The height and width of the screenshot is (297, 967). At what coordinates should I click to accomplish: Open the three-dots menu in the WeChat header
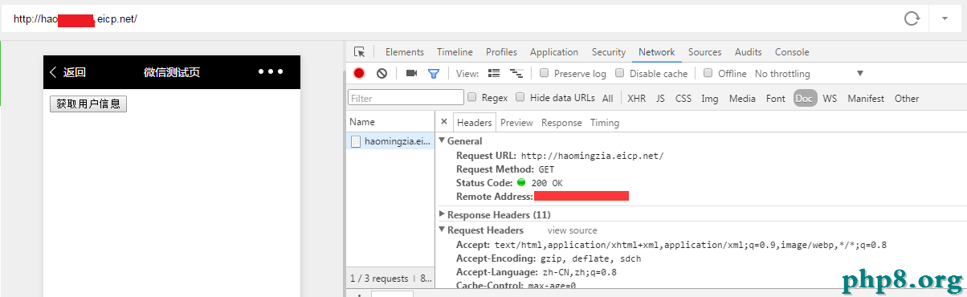[x=271, y=72]
